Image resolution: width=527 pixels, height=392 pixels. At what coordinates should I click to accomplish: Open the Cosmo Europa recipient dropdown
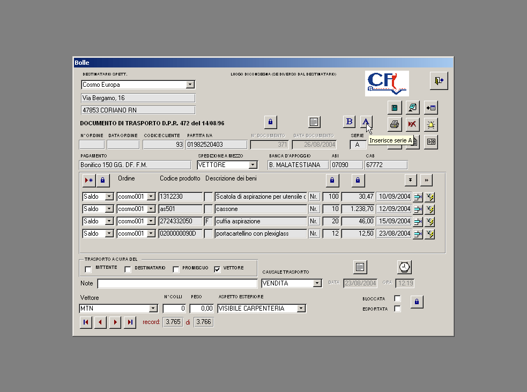click(190, 85)
